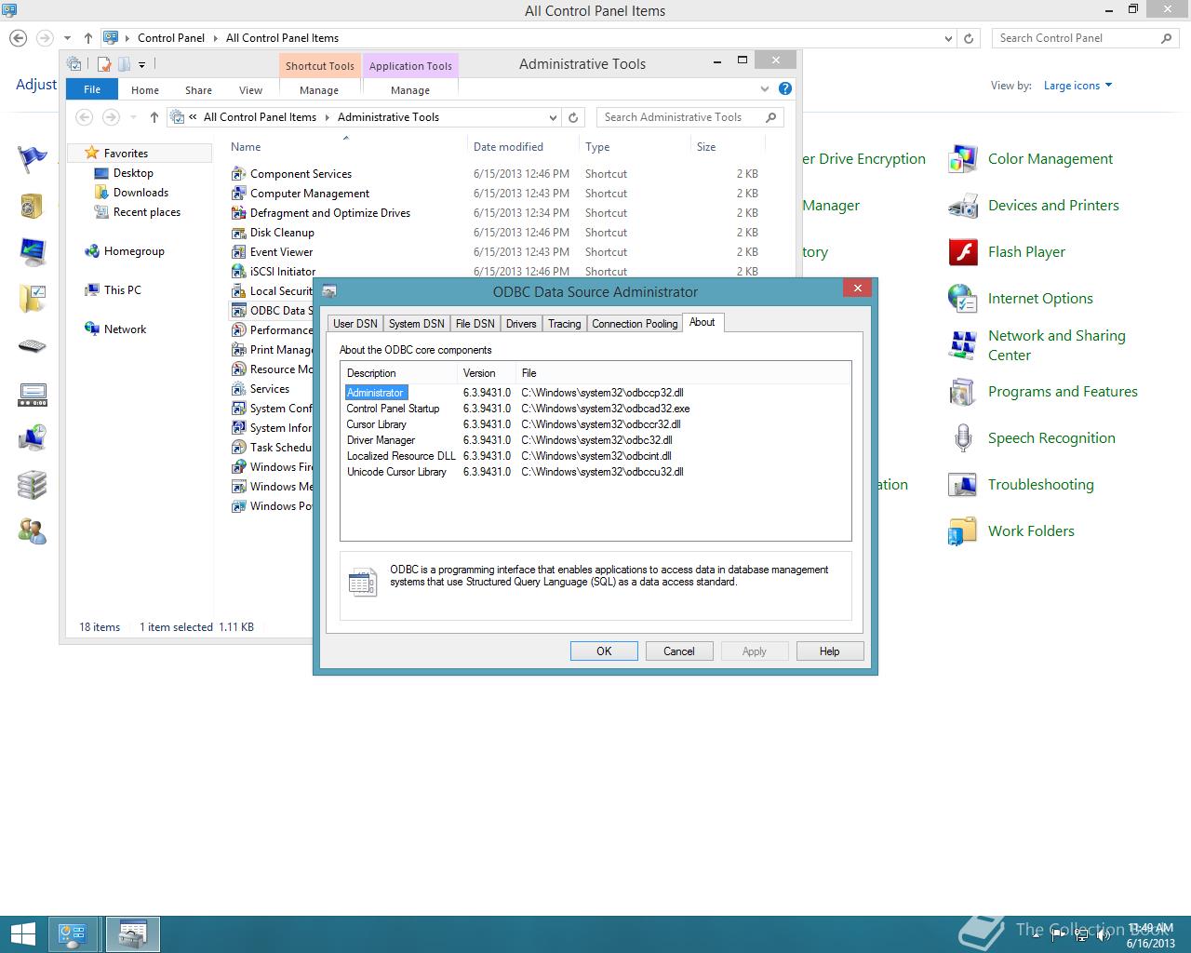Viewport: 1191px width, 953px height.
Task: Click the Control Panel taskbar button
Action: tap(73, 934)
